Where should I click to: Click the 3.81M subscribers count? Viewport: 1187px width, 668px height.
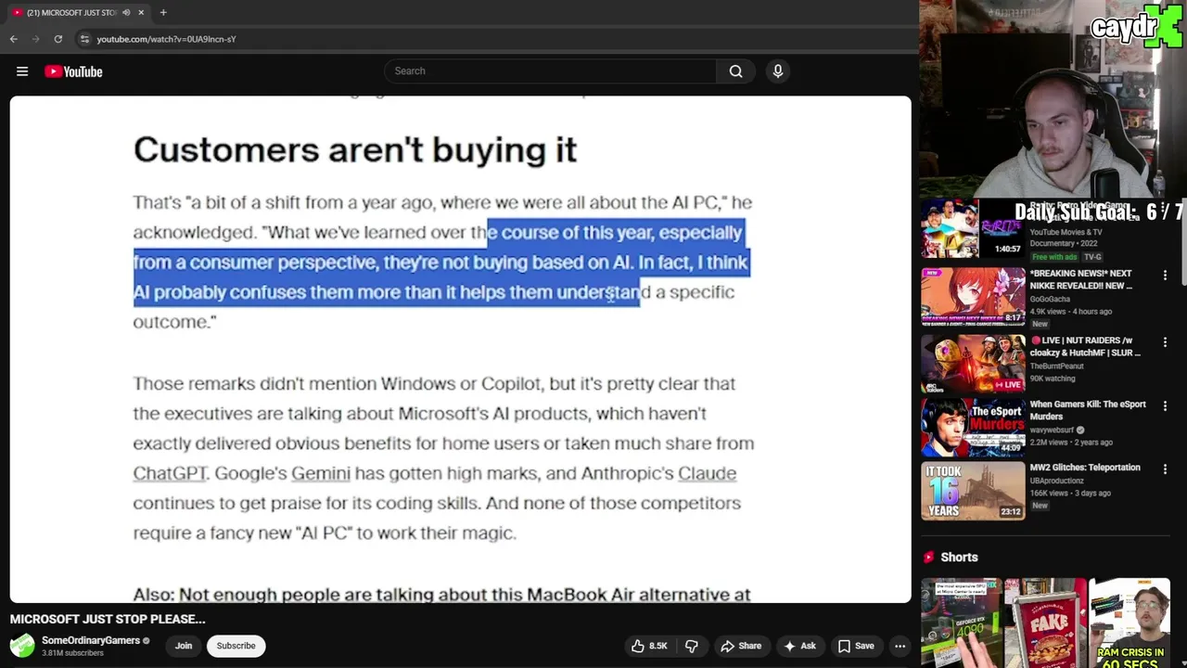[72, 653]
